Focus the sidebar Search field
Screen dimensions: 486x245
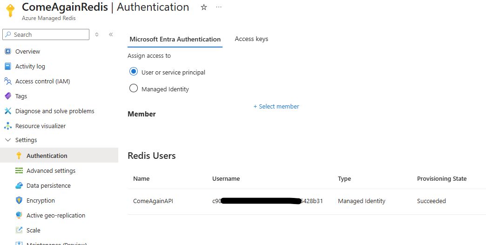[x=46, y=34]
